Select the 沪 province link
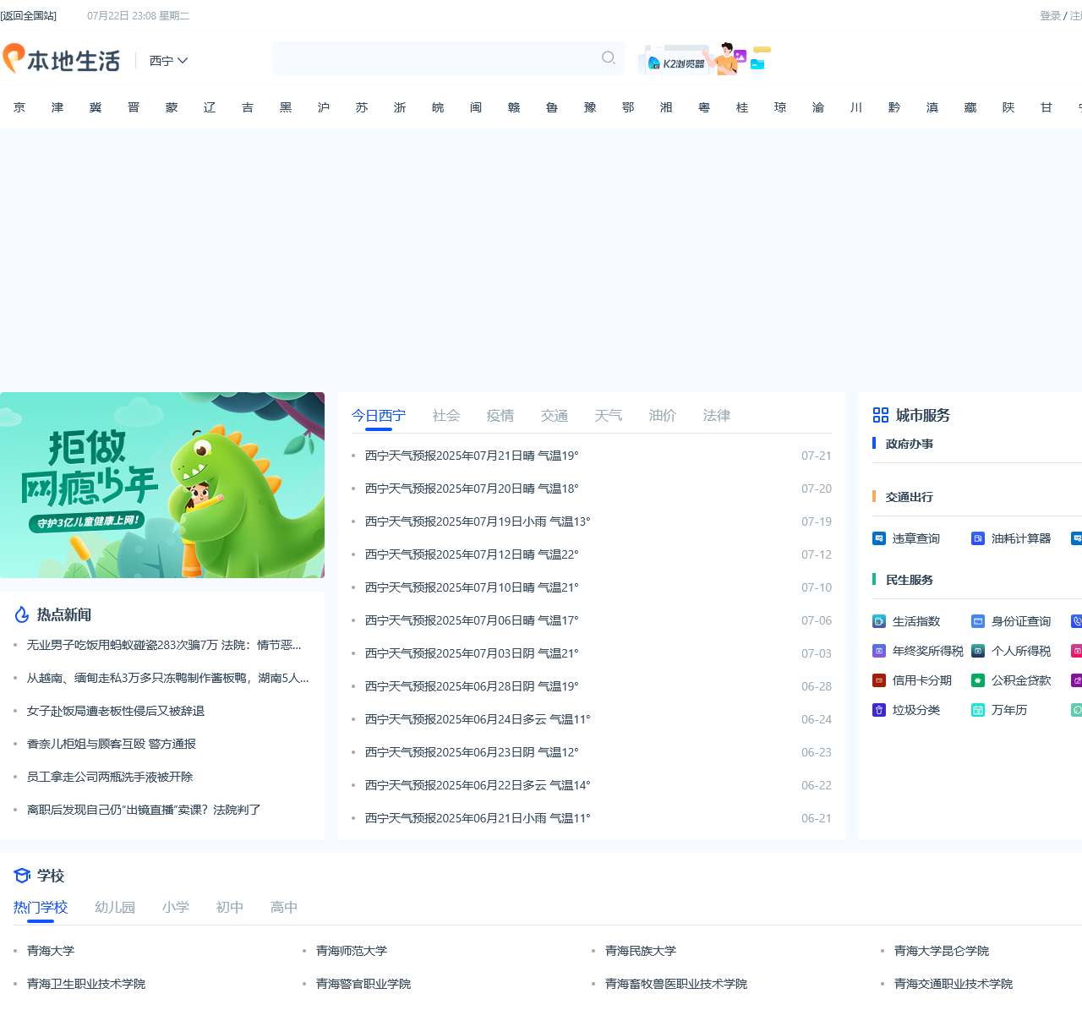The image size is (1082, 1010). click(x=323, y=107)
